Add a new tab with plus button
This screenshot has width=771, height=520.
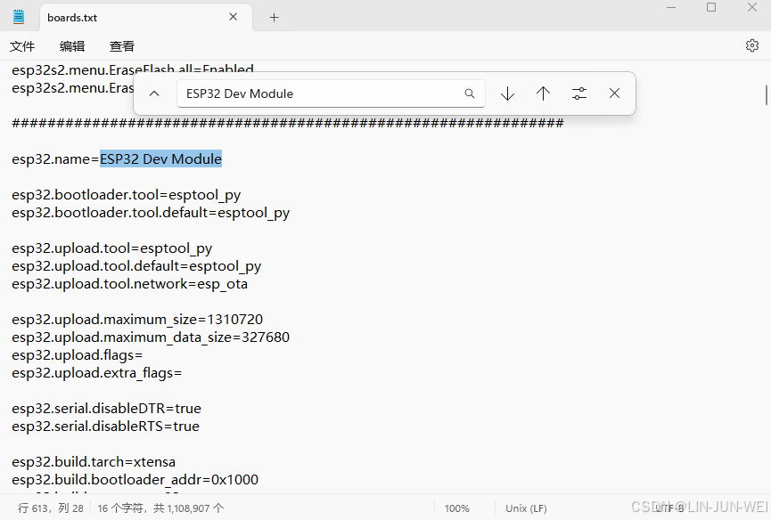click(x=274, y=18)
